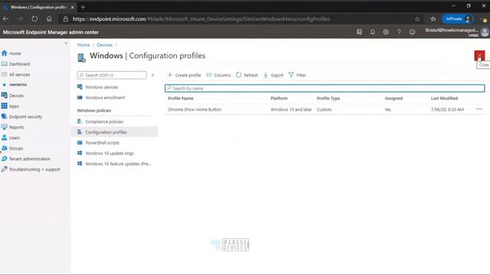Collapse the Windows blade menu
This screenshot has width=490, height=275.
[x=153, y=75]
